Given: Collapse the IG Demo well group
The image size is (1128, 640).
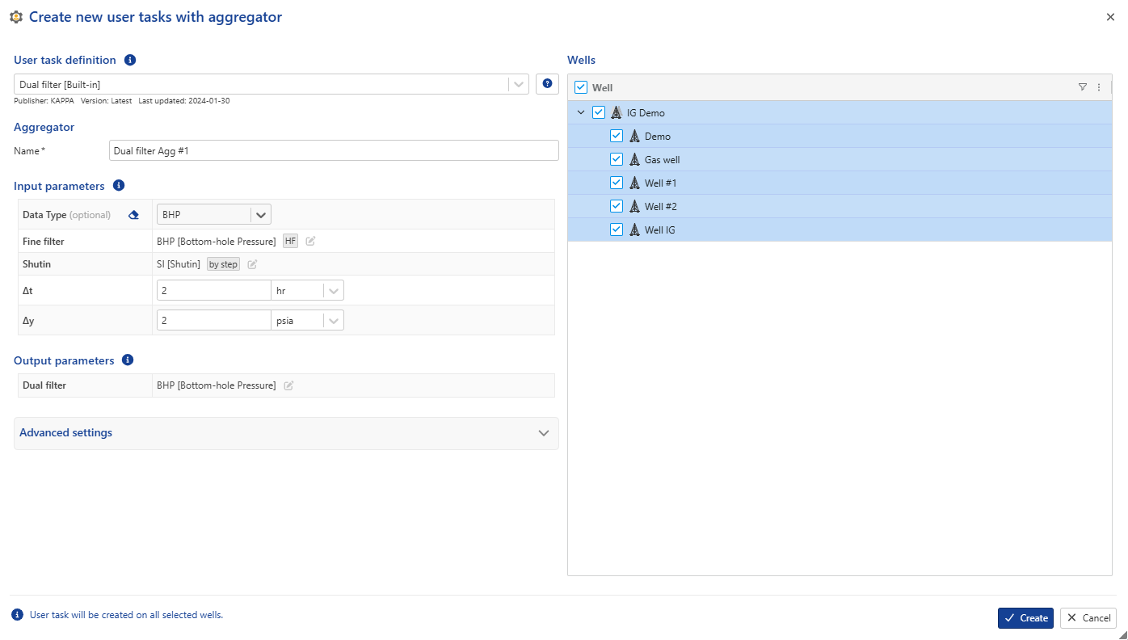Looking at the screenshot, I should pyautogui.click(x=580, y=112).
